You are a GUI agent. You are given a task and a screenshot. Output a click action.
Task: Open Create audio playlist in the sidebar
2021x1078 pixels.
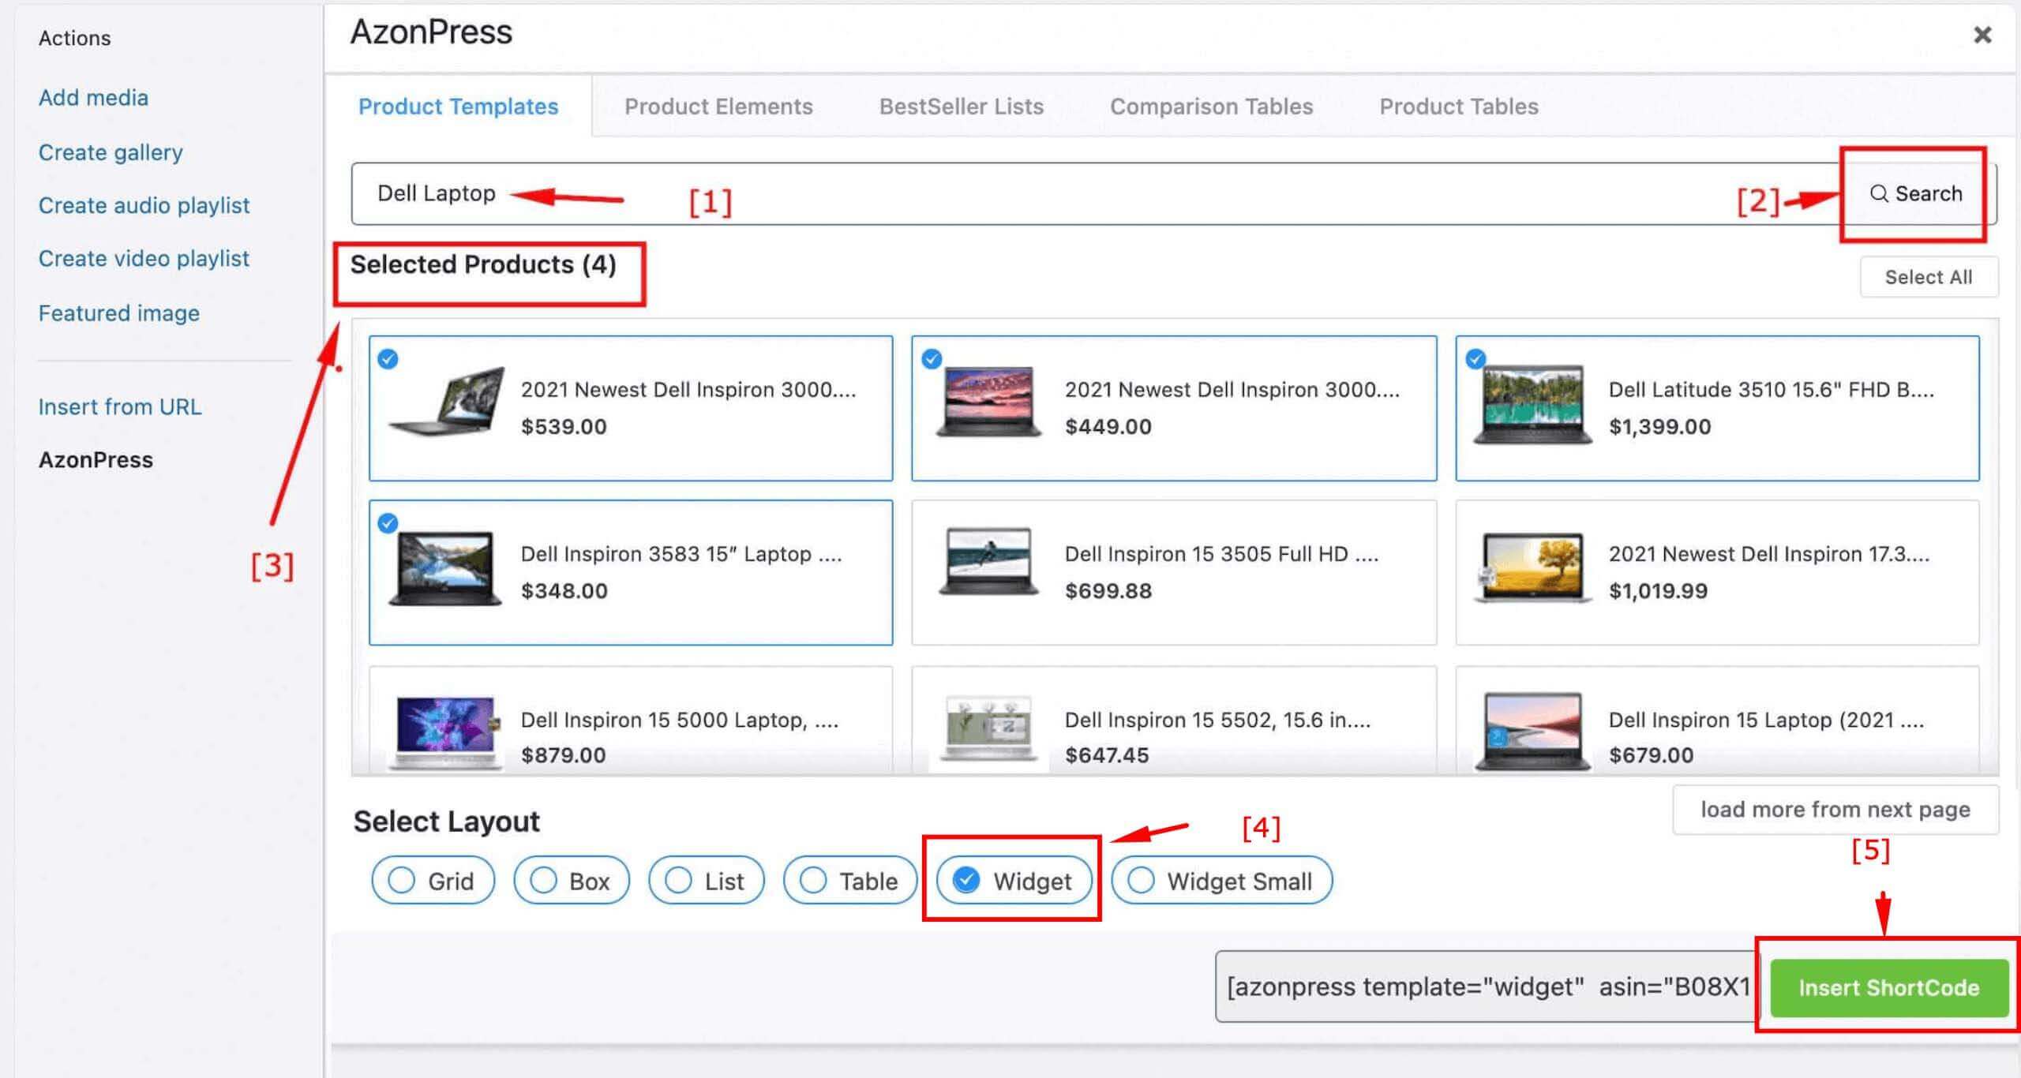tap(144, 205)
